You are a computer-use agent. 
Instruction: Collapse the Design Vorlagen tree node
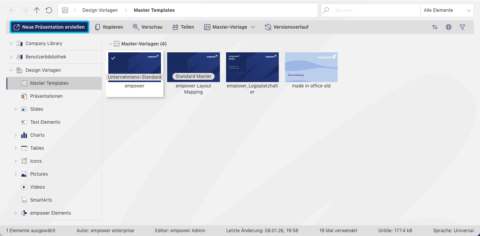click(11, 70)
